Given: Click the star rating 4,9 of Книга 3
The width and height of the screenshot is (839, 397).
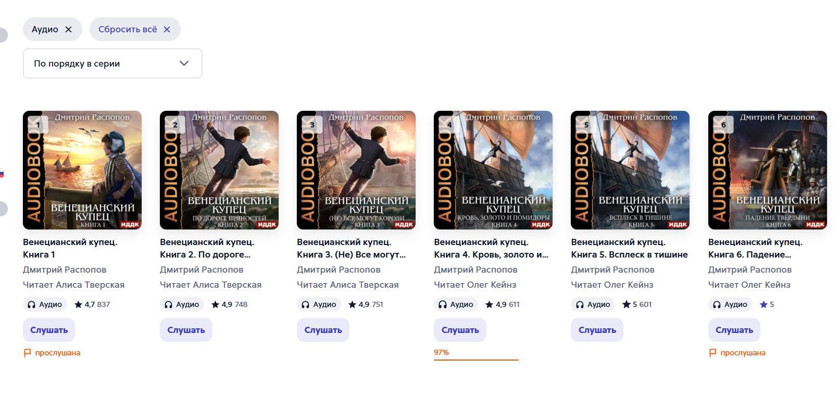Looking at the screenshot, I should point(358,304).
